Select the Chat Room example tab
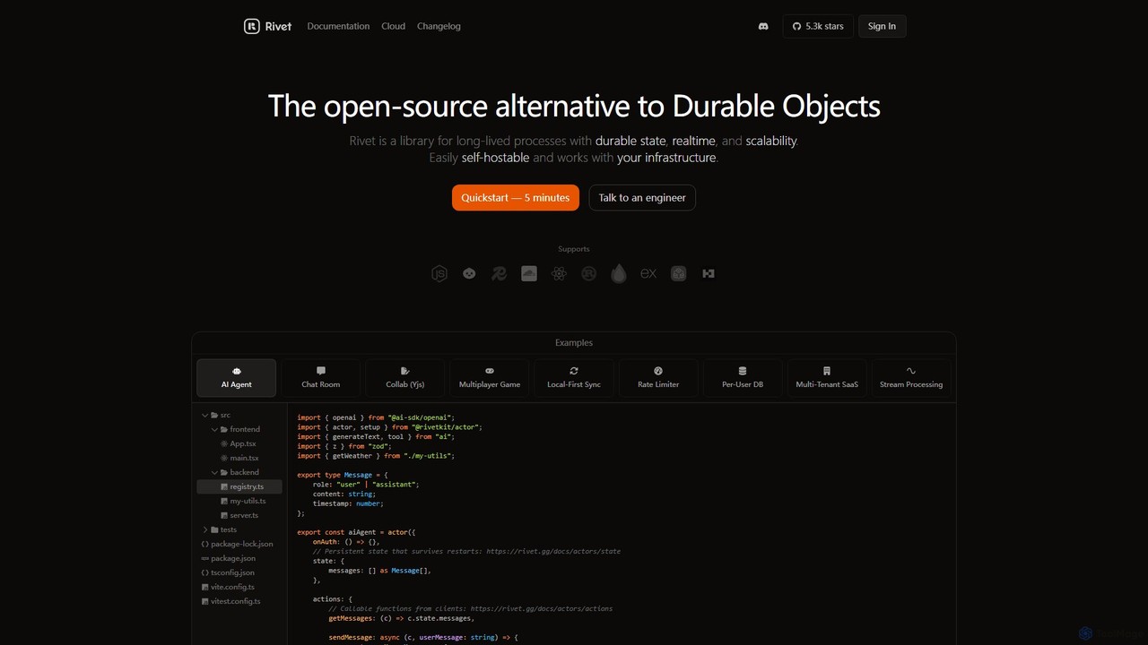This screenshot has width=1148, height=645. 321,377
